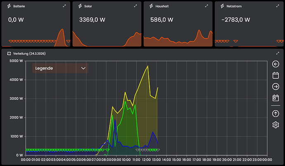This screenshot has height=166, width=285.
Task: Expand the Verteilung chart to fullscreen
Action: [278, 54]
